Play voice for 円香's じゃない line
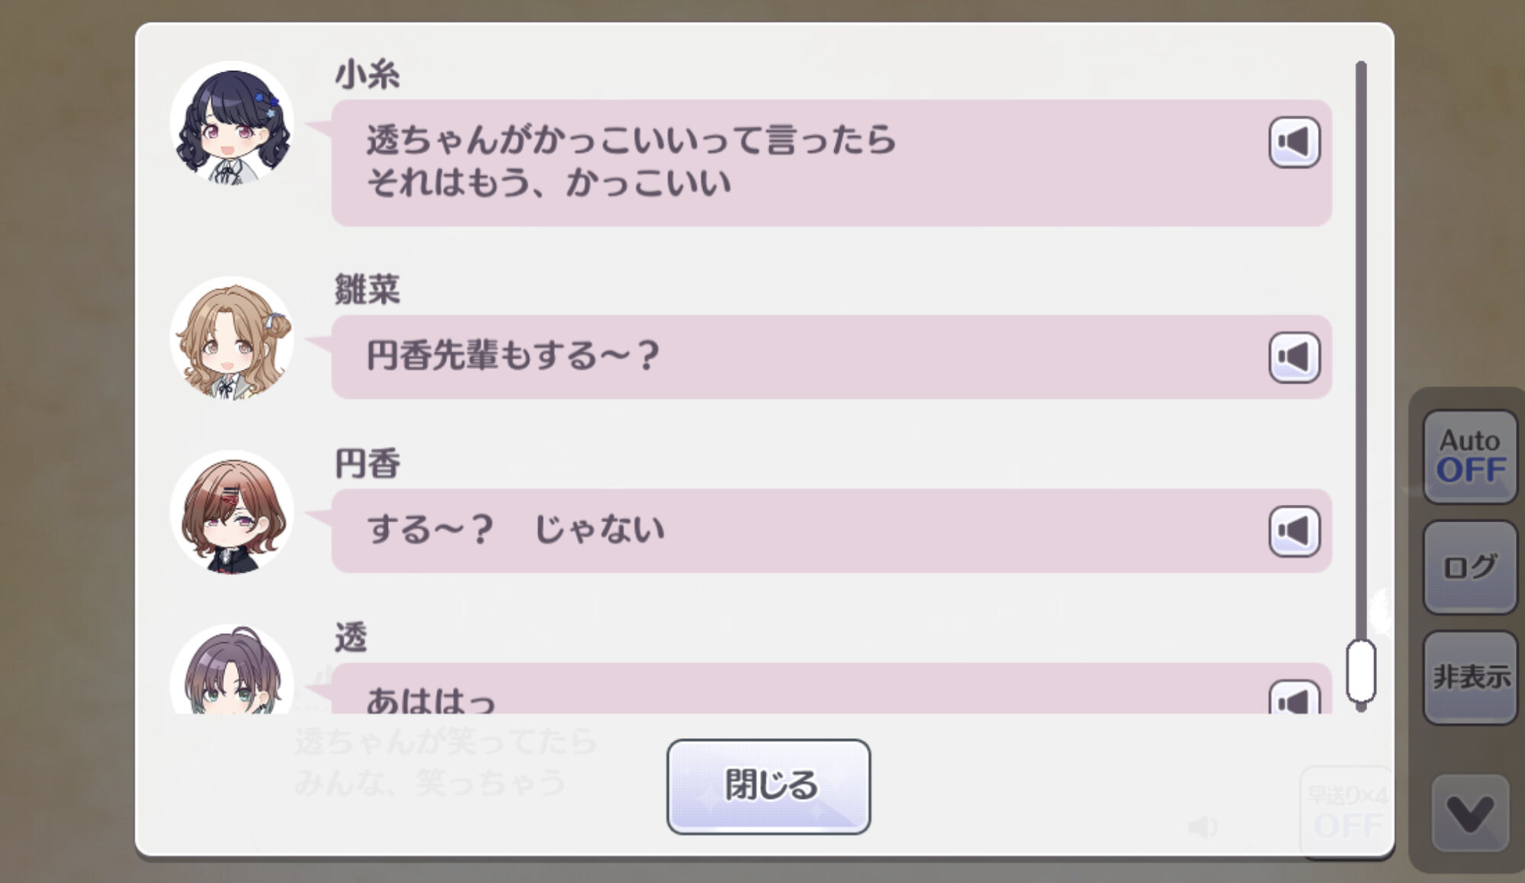The image size is (1525, 883). coord(1294,531)
